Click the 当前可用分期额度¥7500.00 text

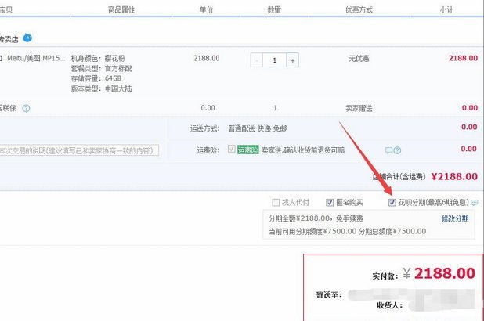click(312, 231)
